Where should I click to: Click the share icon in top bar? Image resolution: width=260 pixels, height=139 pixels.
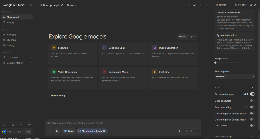[189, 5]
